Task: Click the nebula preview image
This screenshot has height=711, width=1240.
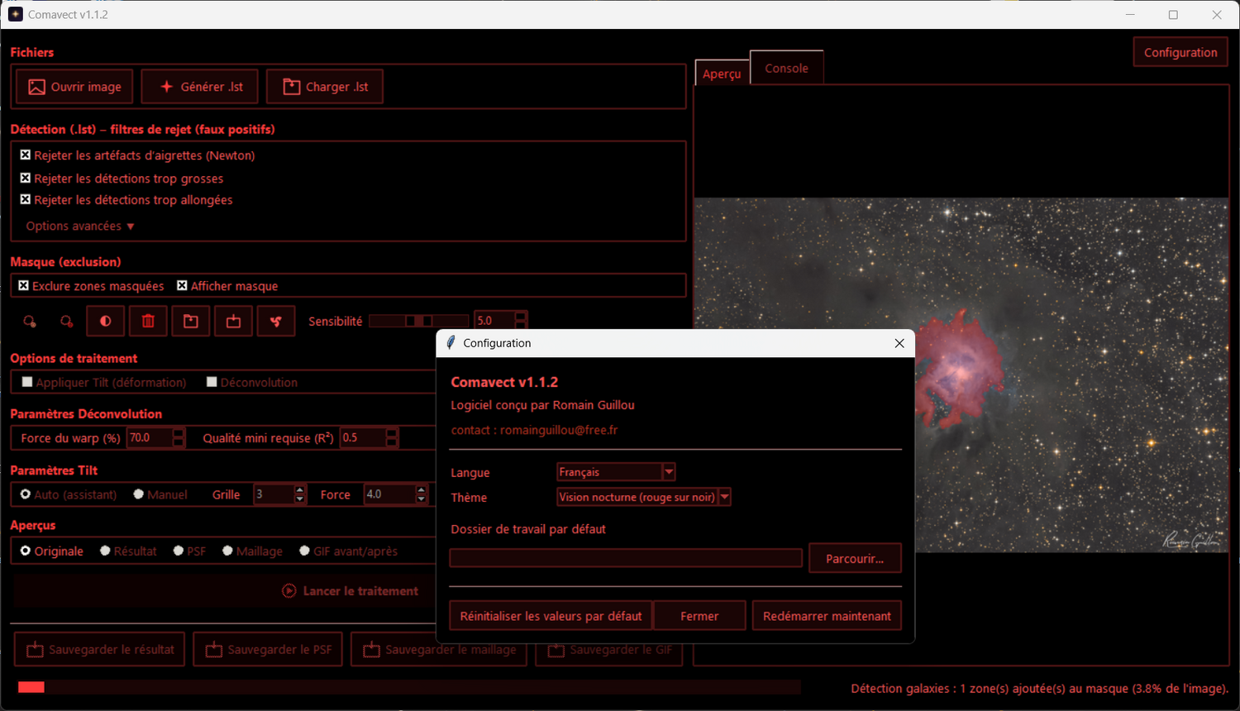Action: tap(961, 375)
